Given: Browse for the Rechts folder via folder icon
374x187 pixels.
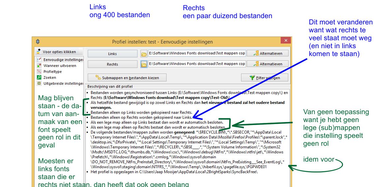Looking at the screenshot, I should 144,64.
